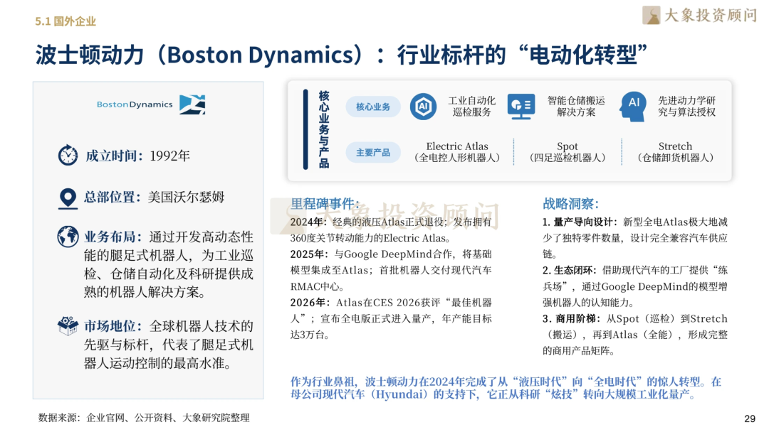Screen dimensions: 769x432
Task: Click the '2025年' milestone entry
Action: pyautogui.click(x=391, y=270)
